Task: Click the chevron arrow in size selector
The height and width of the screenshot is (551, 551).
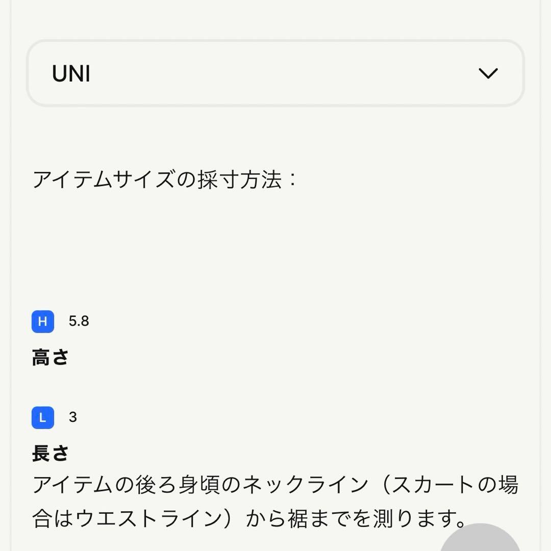Action: click(x=488, y=73)
